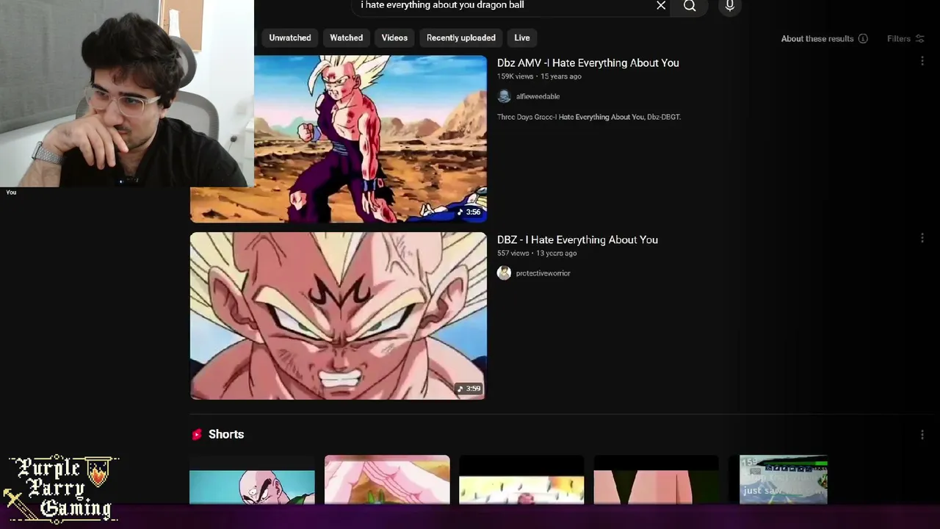Open the DBZ - I Hate Everything About You title
This screenshot has width=940, height=529.
(x=577, y=240)
